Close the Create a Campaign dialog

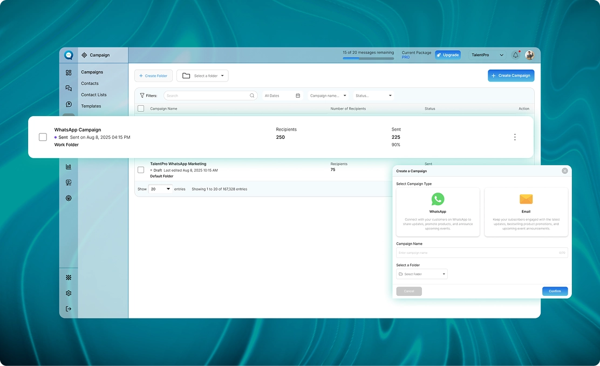(565, 171)
